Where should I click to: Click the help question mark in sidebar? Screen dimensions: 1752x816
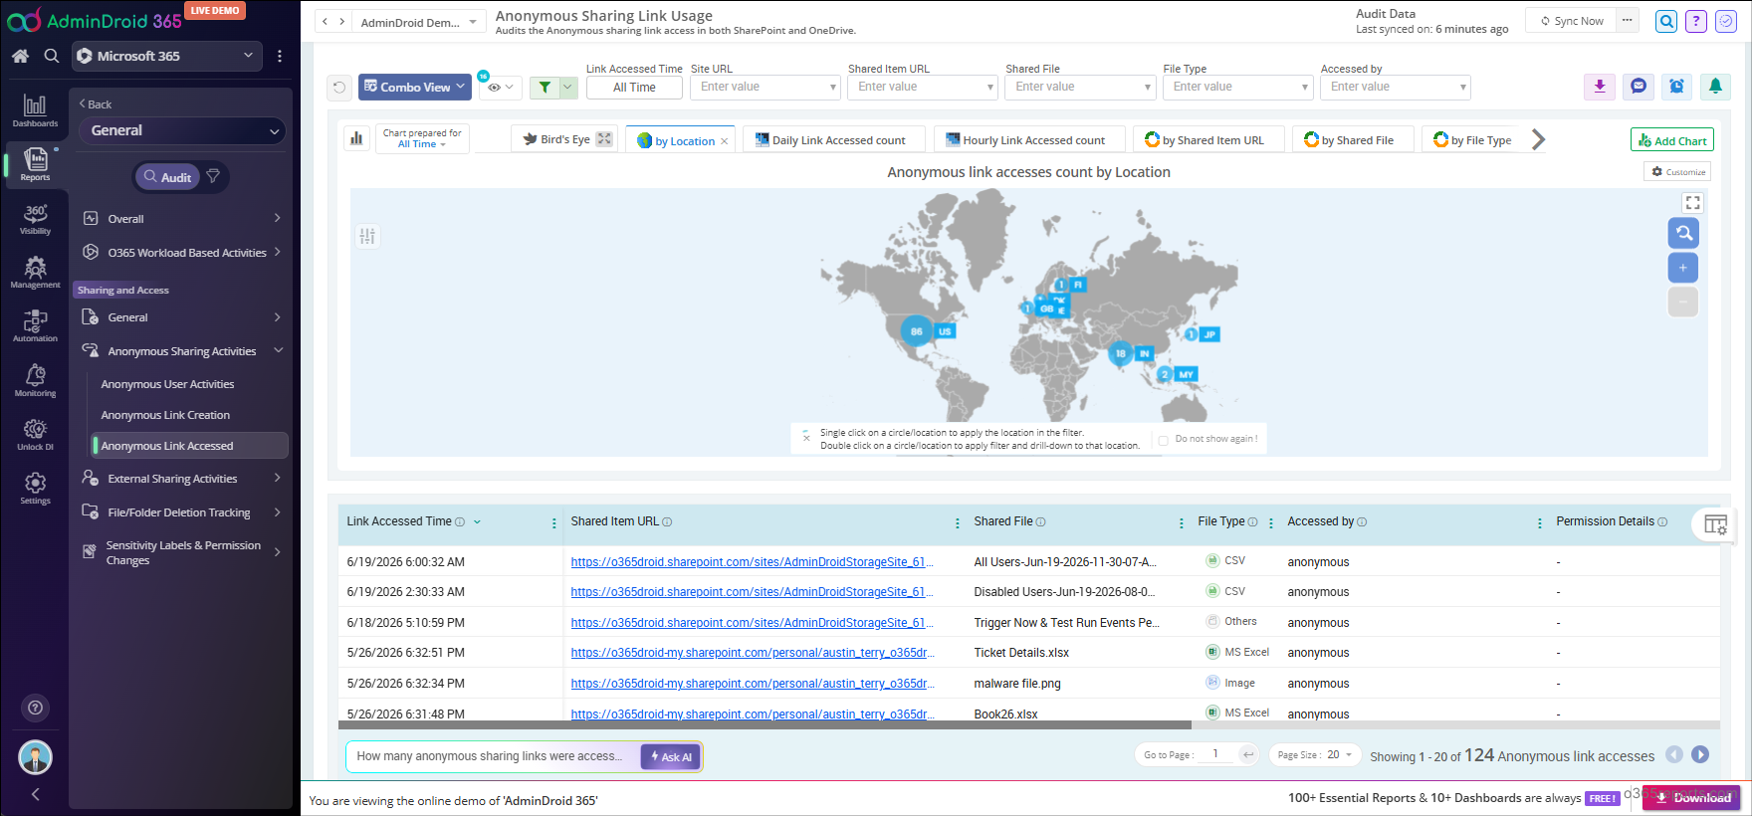(35, 708)
